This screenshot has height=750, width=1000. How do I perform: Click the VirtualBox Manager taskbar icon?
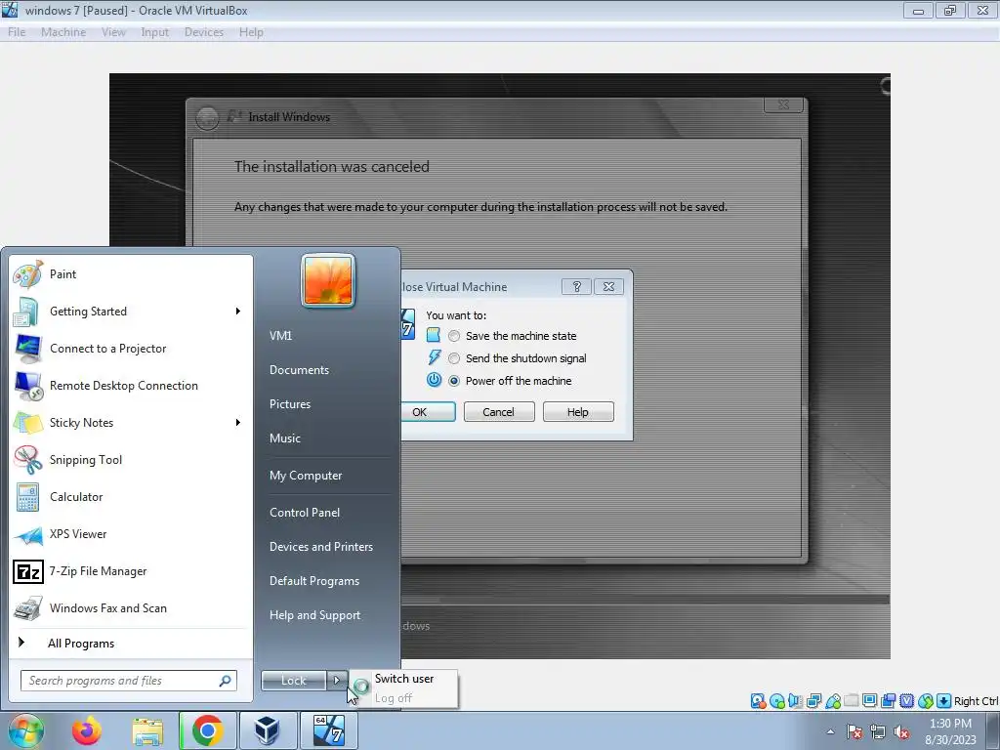point(267,730)
